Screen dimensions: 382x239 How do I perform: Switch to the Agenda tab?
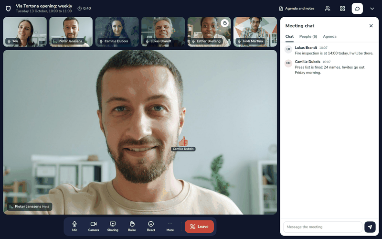pos(329,37)
